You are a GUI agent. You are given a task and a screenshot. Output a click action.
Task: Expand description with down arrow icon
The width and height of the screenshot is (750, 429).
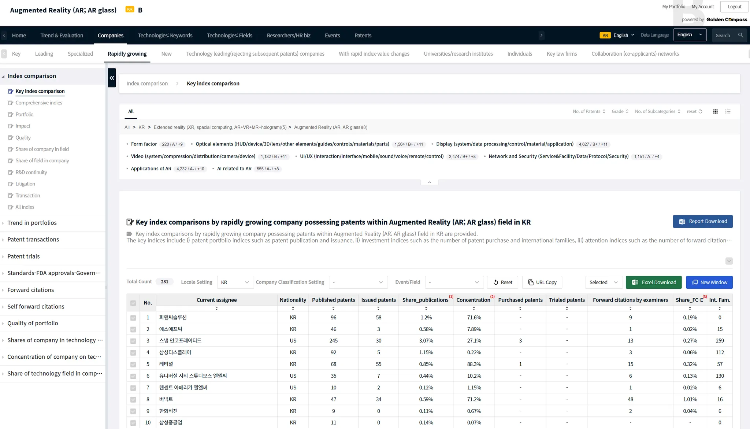click(729, 261)
